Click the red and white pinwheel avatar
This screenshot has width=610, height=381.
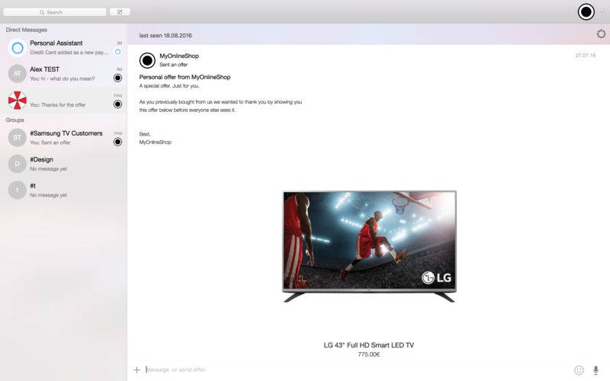[17, 101]
